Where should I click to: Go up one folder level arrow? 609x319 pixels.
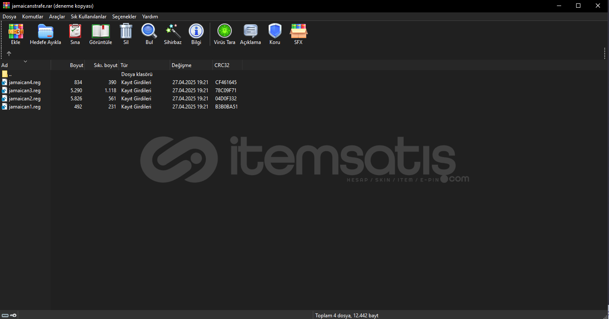click(9, 54)
